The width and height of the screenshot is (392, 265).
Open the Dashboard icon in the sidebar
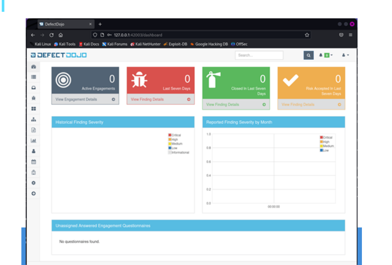(34, 66)
